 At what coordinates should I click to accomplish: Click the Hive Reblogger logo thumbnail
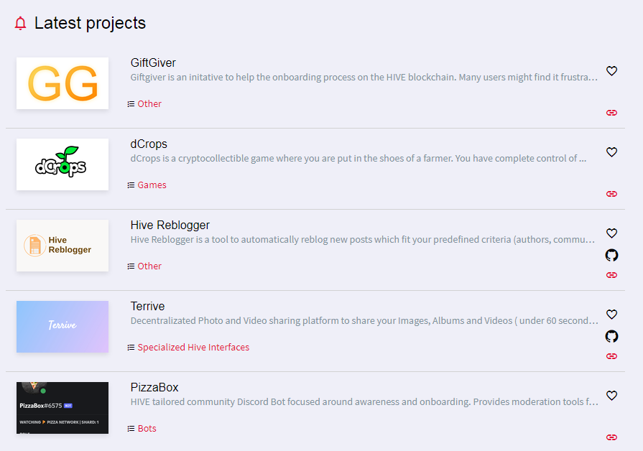63,246
